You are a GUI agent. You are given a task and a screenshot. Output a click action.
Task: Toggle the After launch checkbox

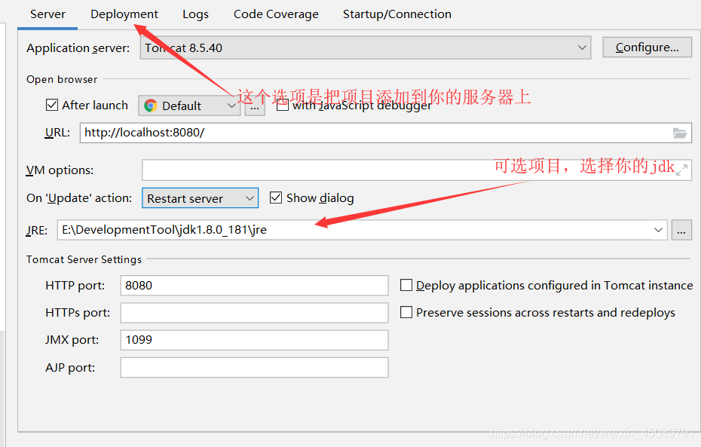[52, 105]
